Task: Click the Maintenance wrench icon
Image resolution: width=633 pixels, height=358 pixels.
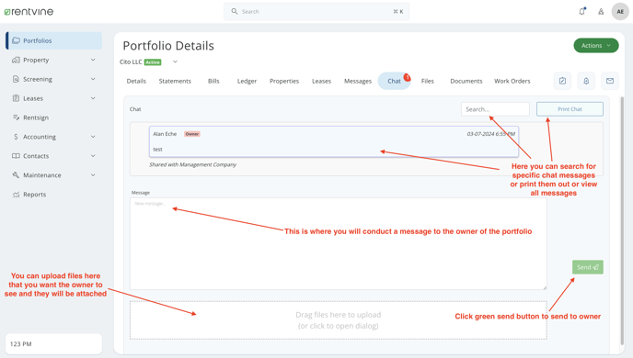Action: pyautogui.click(x=16, y=174)
